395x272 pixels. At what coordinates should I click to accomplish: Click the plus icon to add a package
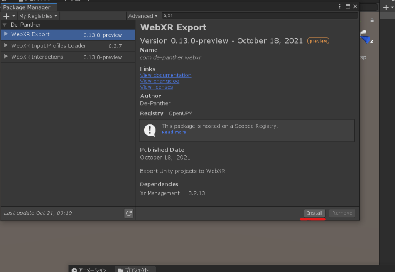[x=5, y=16]
